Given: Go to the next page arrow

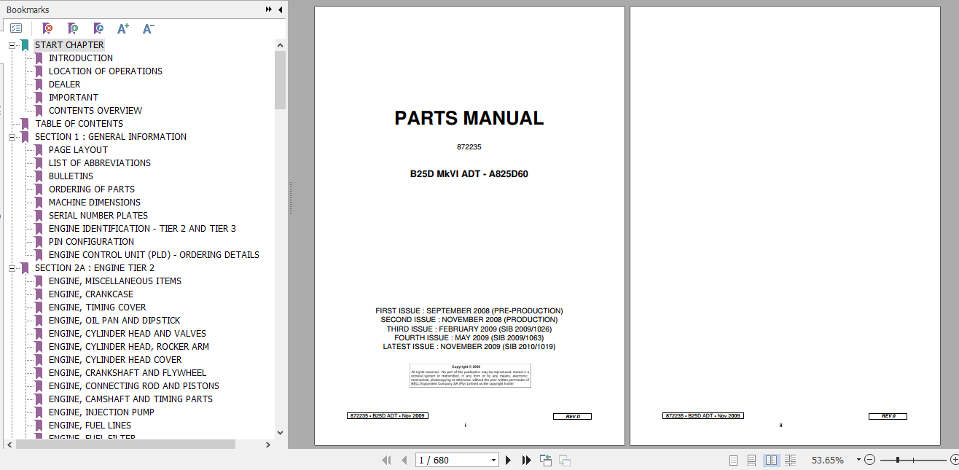Looking at the screenshot, I should tap(507, 460).
